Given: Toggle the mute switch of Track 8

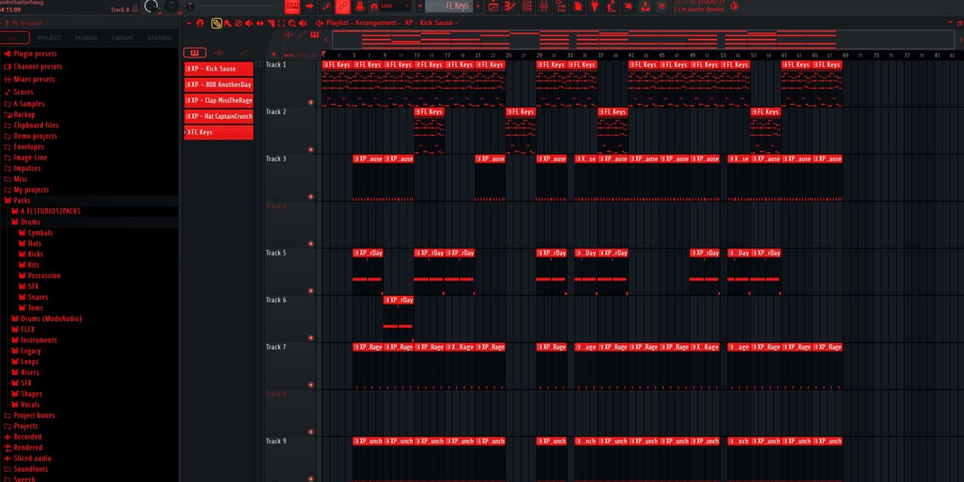Looking at the screenshot, I should coord(311,431).
